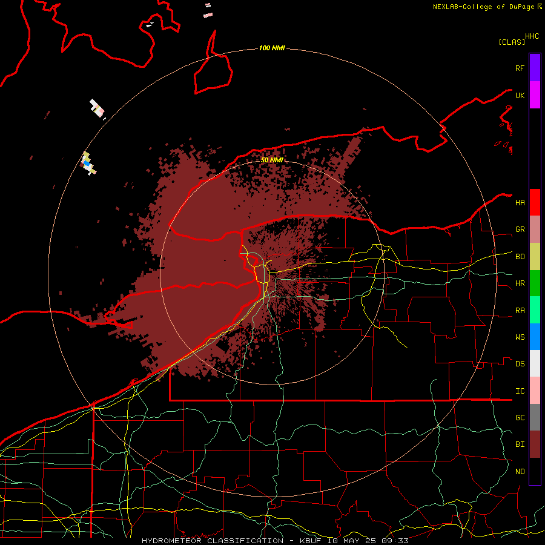
Task: Click the BI legend label
Action: (520, 444)
